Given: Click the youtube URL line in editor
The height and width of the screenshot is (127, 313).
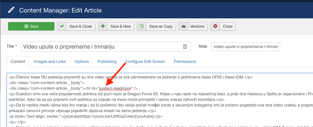Looking at the screenshot, I should pos(86,116).
